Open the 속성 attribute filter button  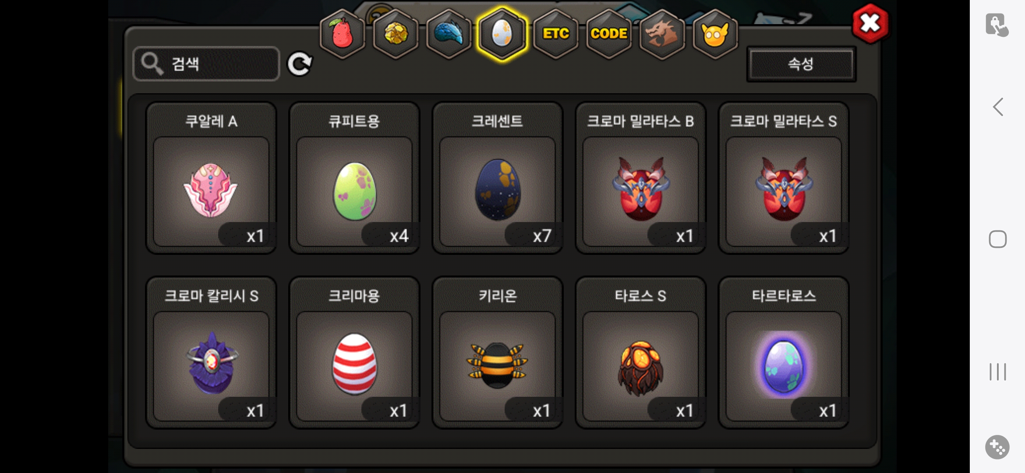(x=801, y=64)
